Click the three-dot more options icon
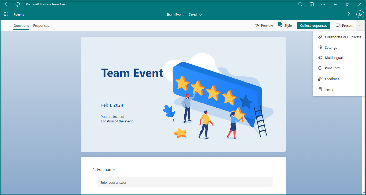The width and height of the screenshot is (366, 195). pyautogui.click(x=361, y=25)
